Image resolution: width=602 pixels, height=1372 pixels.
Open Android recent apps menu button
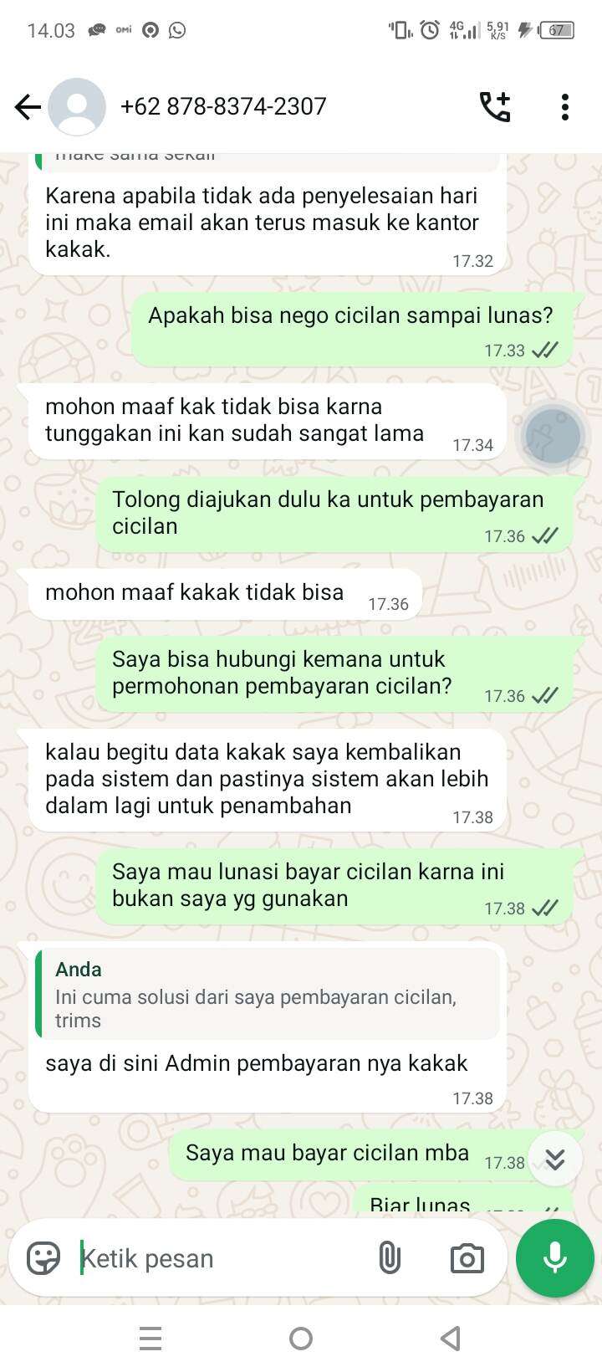pos(150,1339)
